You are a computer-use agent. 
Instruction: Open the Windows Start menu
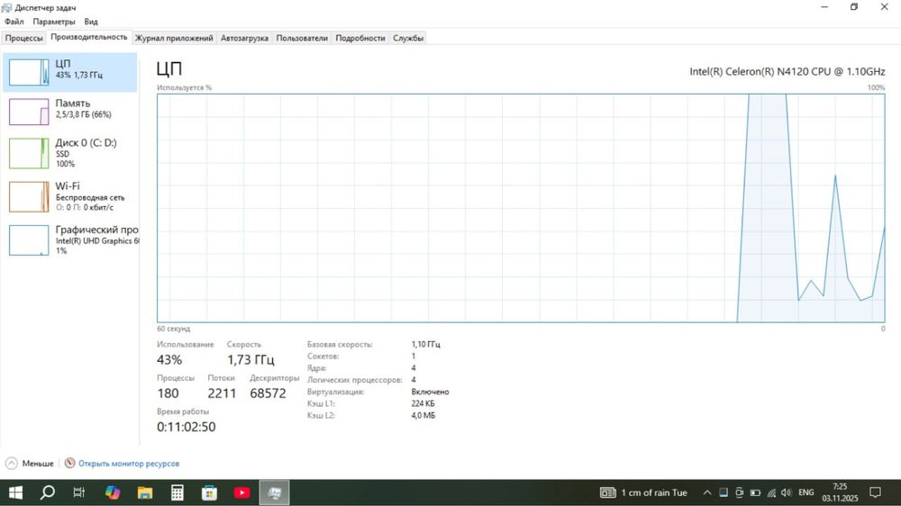(x=15, y=492)
